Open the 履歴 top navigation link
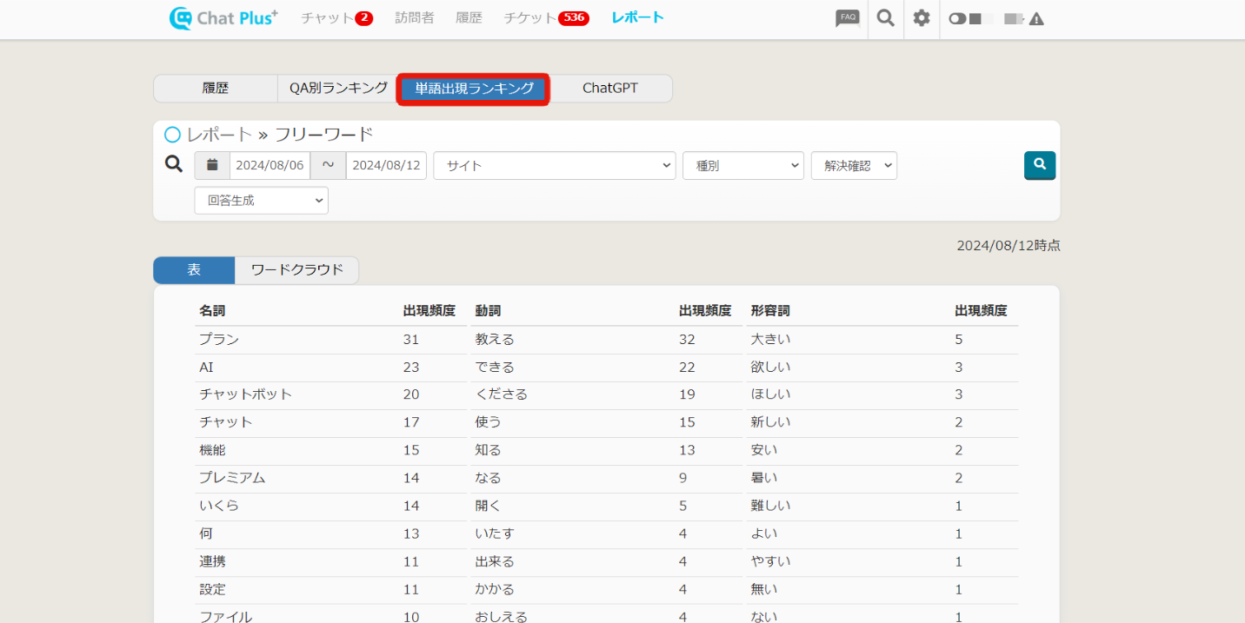The height and width of the screenshot is (623, 1245). [x=469, y=18]
